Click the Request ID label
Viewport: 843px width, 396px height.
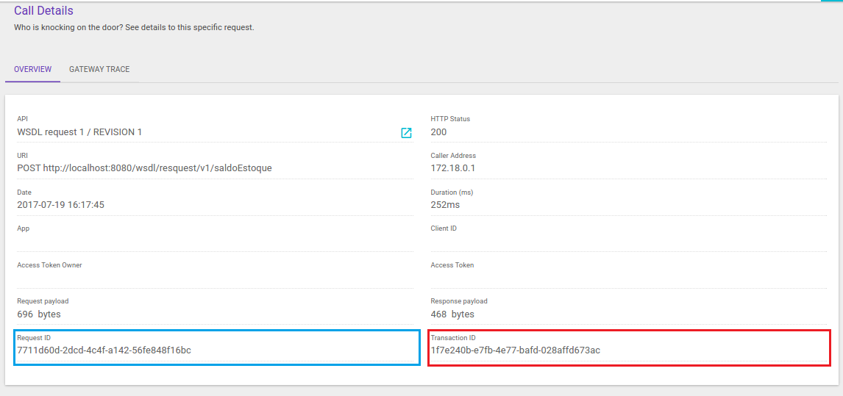[34, 338]
